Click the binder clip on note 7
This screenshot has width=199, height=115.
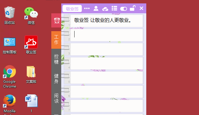[x=65, y=104]
